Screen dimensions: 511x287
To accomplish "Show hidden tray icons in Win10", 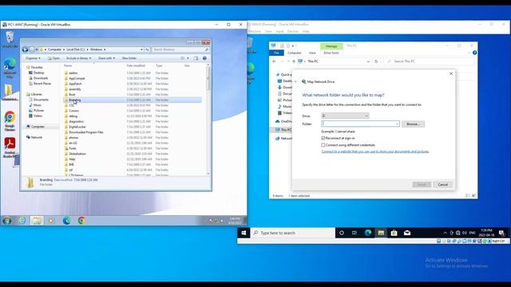I will tap(446, 233).
